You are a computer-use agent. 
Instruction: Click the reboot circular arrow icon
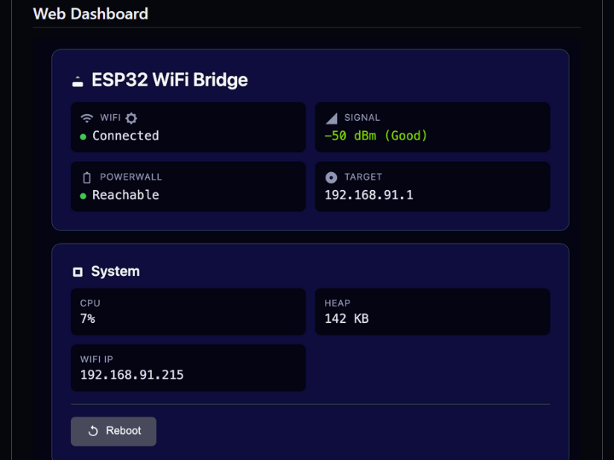click(x=94, y=431)
